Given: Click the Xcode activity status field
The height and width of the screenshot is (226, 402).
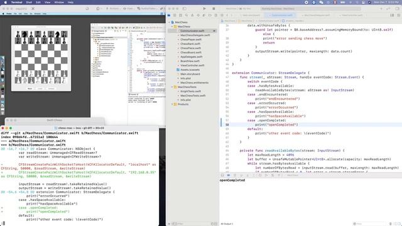Looking at the screenshot, I should point(310,9).
